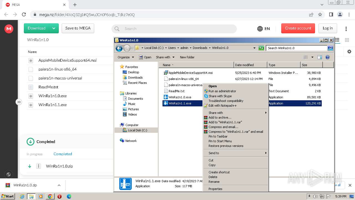Open Opera from the taskbar
355x200 pixels.
coord(59,196)
